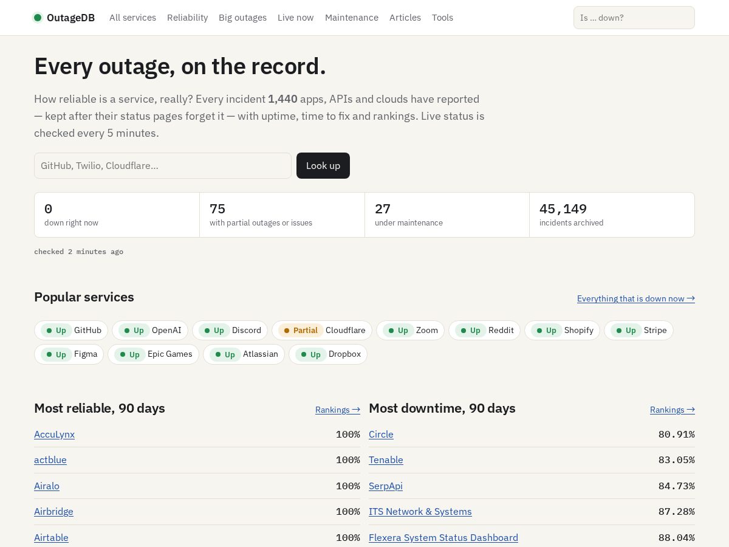Open the Dropbox status chip

(328, 354)
